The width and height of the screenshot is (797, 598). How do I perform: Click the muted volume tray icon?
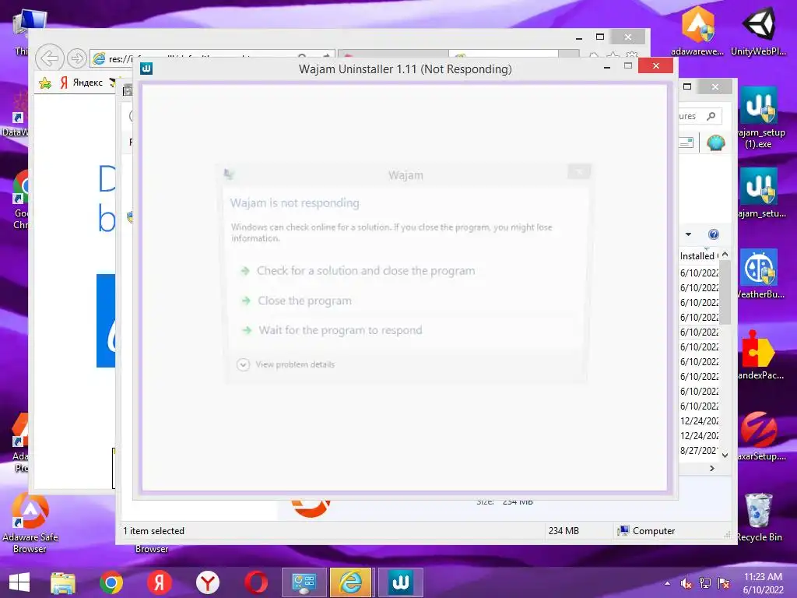coord(686,583)
